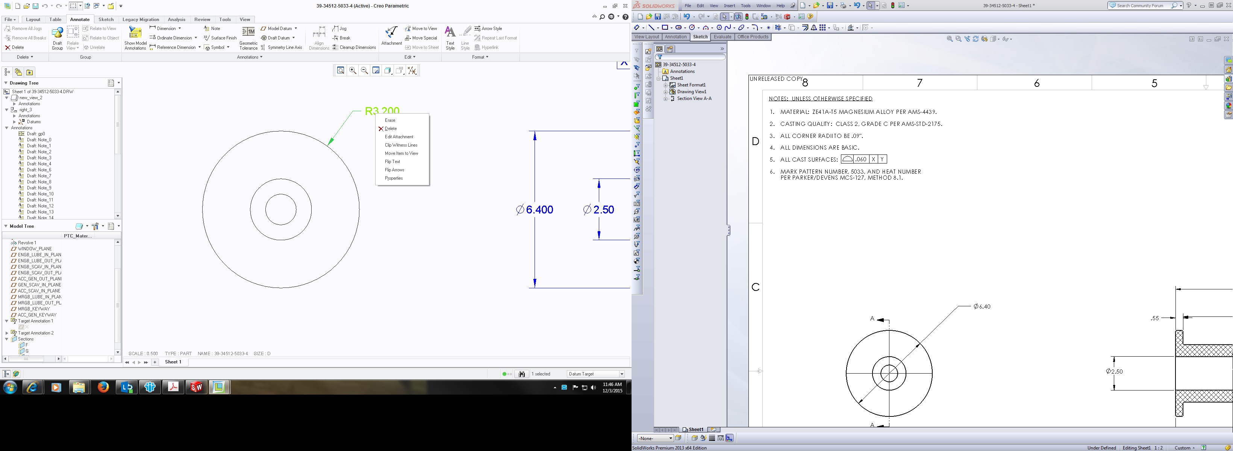Click SolidWorks Zoom to Fit icon
Image resolution: width=1233 pixels, height=451 pixels.
pos(950,39)
